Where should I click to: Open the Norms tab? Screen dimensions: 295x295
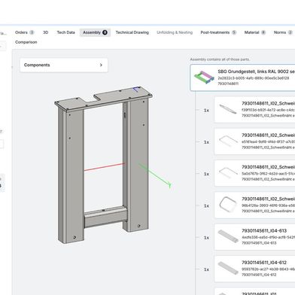[x=283, y=32]
